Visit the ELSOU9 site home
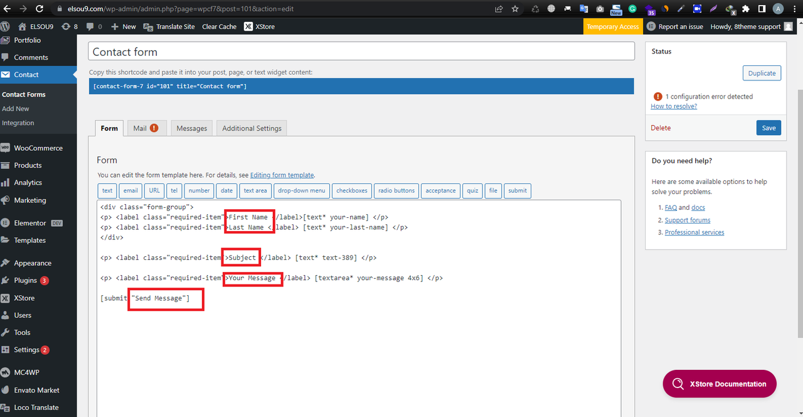 pyautogui.click(x=37, y=26)
